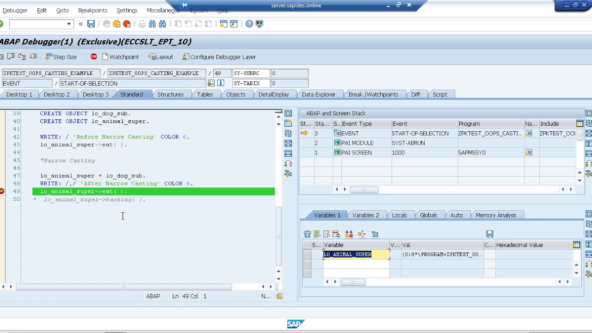Click the SY-SUBRC value field
592x333 pixels.
(x=290, y=73)
